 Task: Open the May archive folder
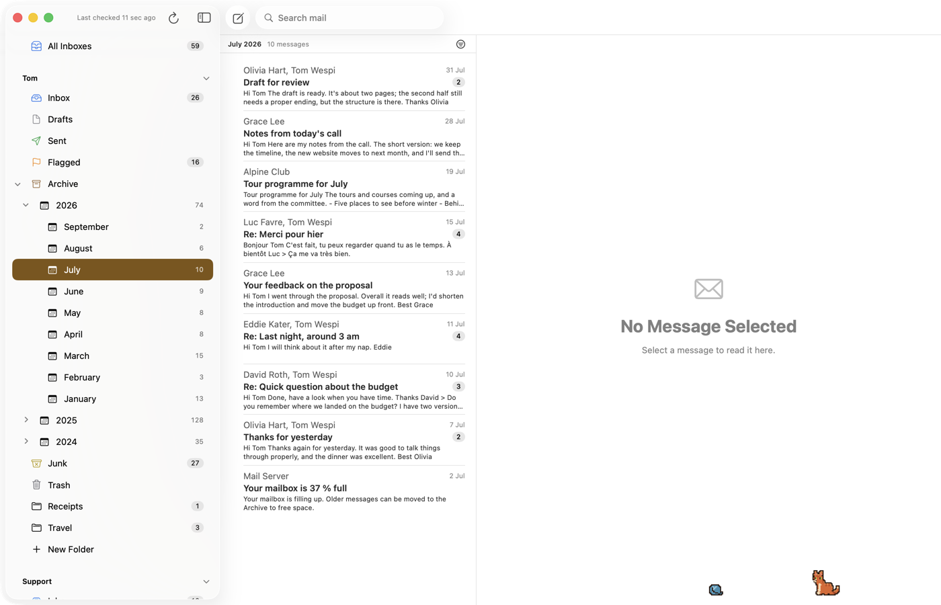pos(113,313)
